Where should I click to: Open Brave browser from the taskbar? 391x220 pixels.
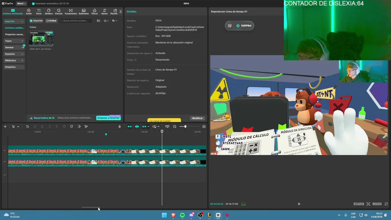pos(174,215)
